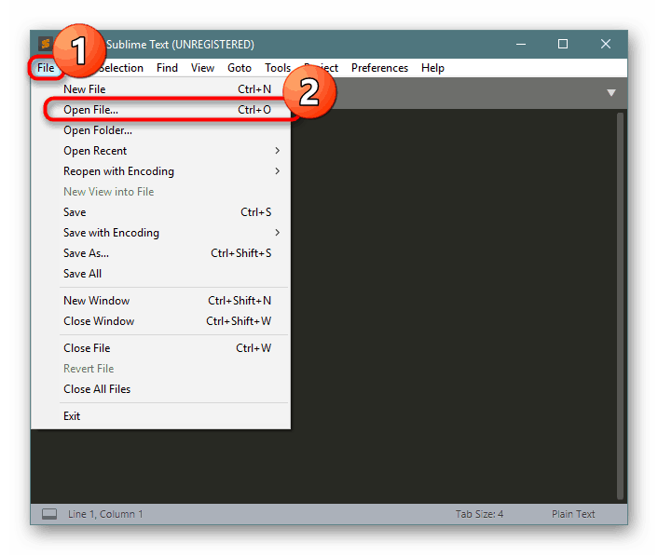Click the tab list dropdown arrow
This screenshot has width=658, height=555.
(611, 92)
